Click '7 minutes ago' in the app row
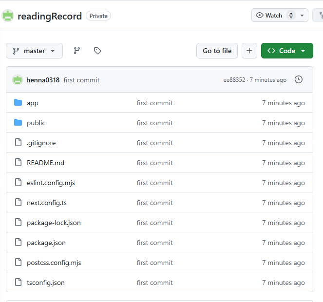 pos(284,103)
